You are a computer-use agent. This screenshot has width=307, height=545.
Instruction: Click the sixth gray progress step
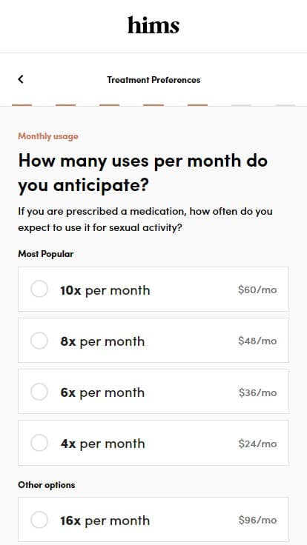click(241, 105)
